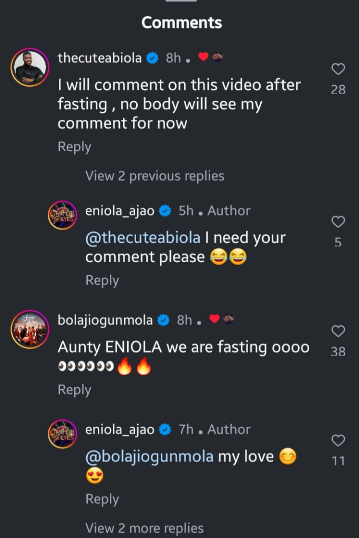
Task: Reply to bolajiogunmola's fasting comment
Action: (x=74, y=390)
